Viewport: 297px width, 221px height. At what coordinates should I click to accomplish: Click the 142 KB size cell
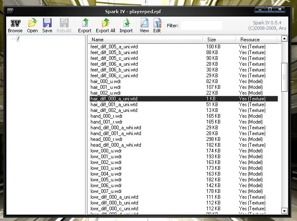pyautogui.click(x=213, y=185)
